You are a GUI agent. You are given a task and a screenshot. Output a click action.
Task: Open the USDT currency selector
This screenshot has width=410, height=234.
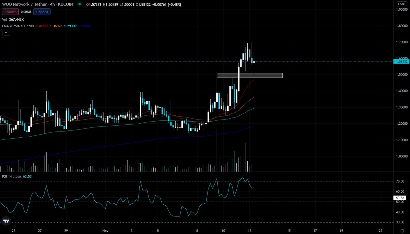(401, 4)
